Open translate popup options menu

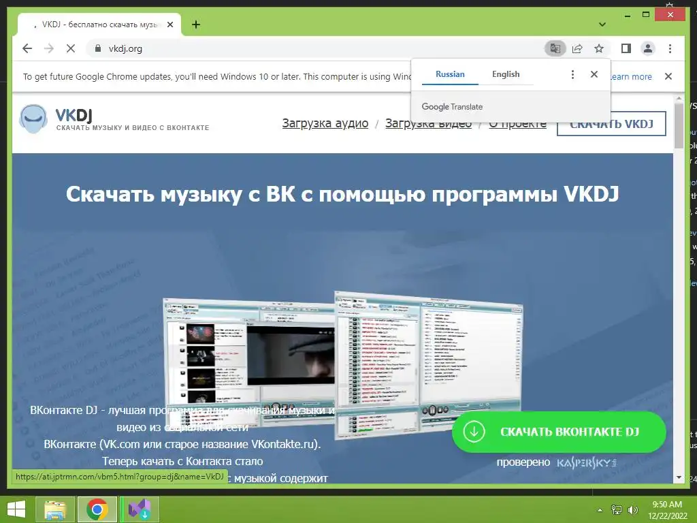click(x=572, y=74)
